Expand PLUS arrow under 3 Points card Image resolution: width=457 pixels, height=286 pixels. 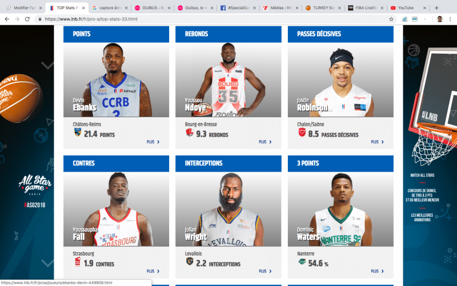point(378,271)
